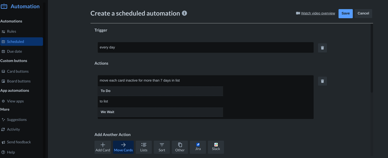Click the video camera icon
Viewport: 388px width, 158px height.
point(298,13)
